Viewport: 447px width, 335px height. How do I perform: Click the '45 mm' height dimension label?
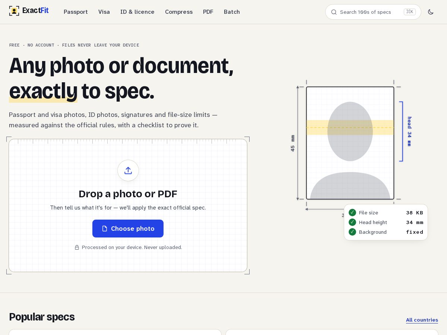[293, 143]
